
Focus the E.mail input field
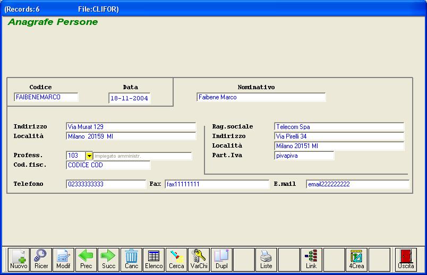(x=357, y=184)
